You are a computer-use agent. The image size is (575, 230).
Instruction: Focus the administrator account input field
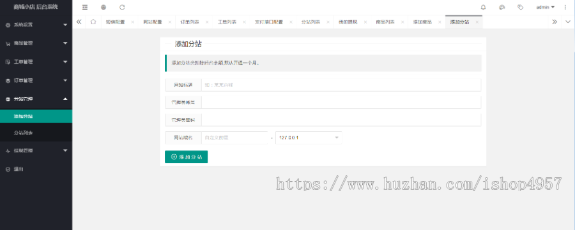[x=341, y=103]
